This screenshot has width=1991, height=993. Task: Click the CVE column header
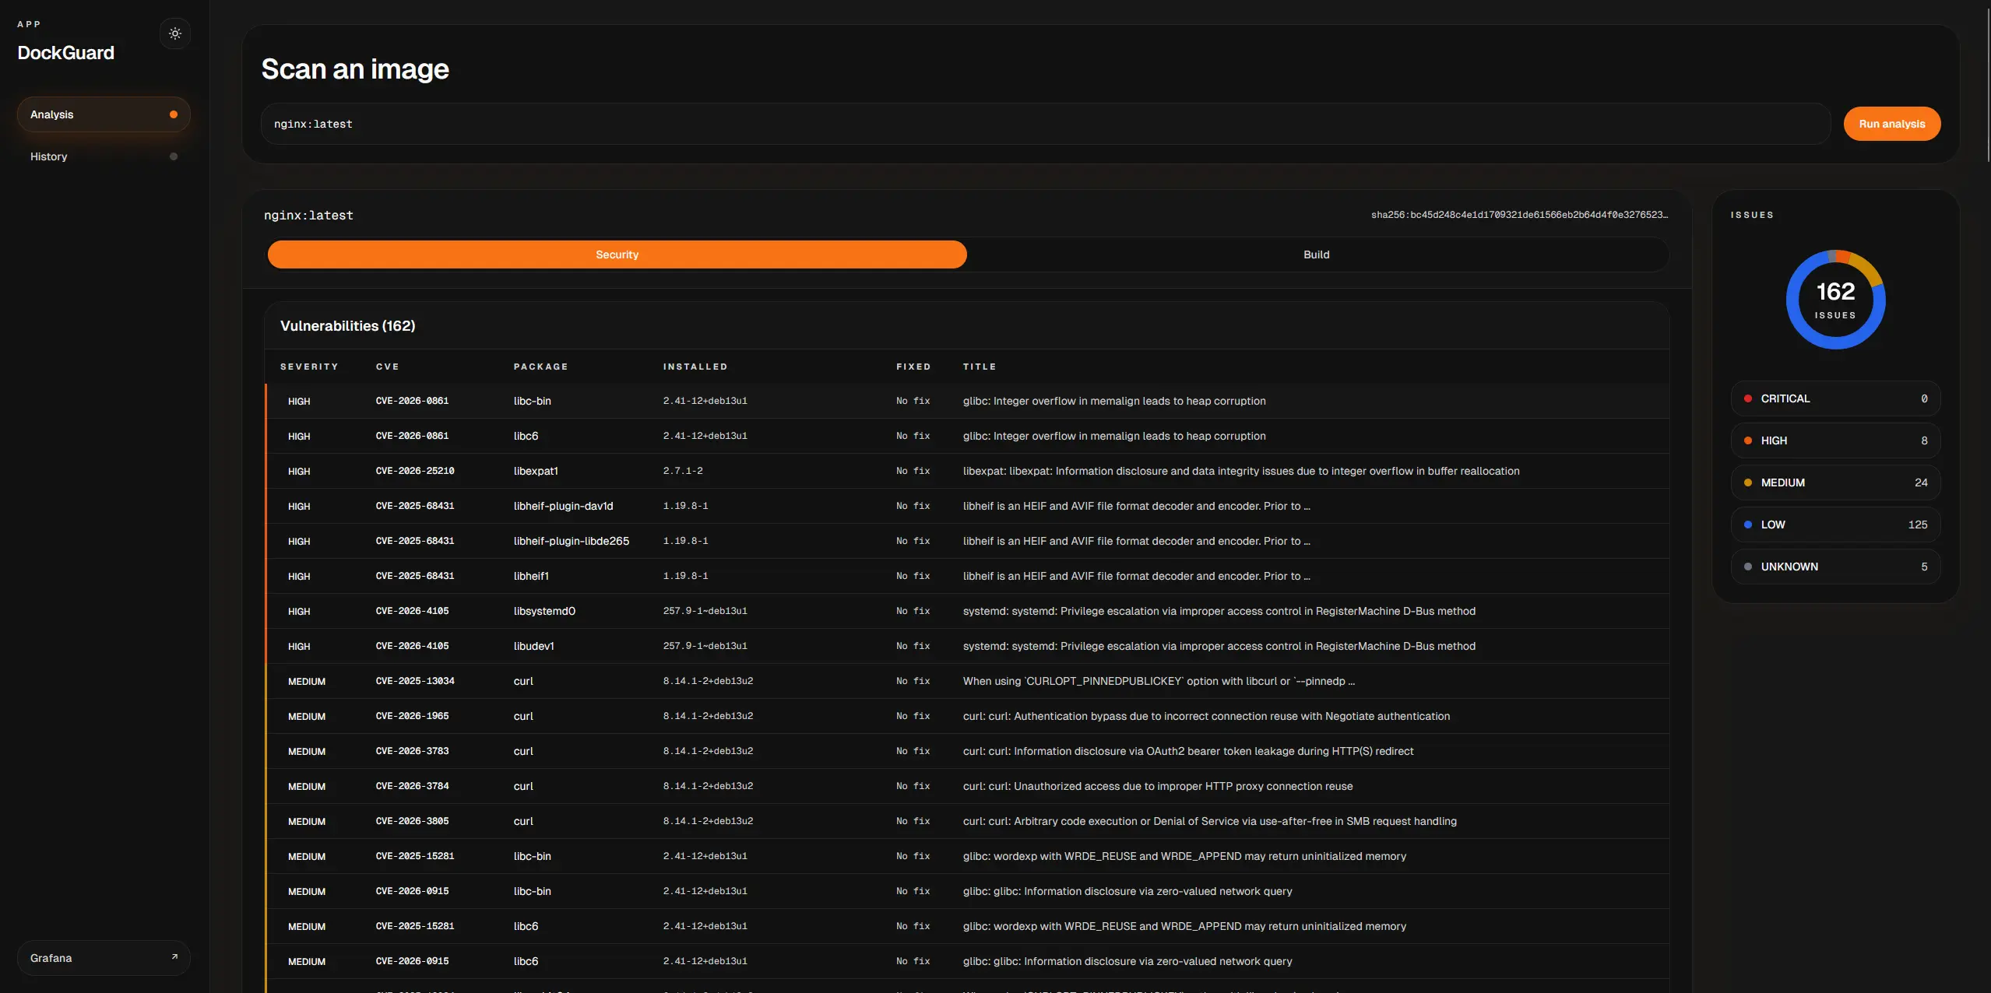(387, 367)
